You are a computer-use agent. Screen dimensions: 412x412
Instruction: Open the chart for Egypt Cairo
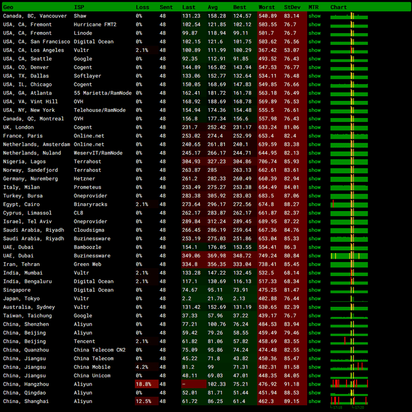tap(349, 204)
